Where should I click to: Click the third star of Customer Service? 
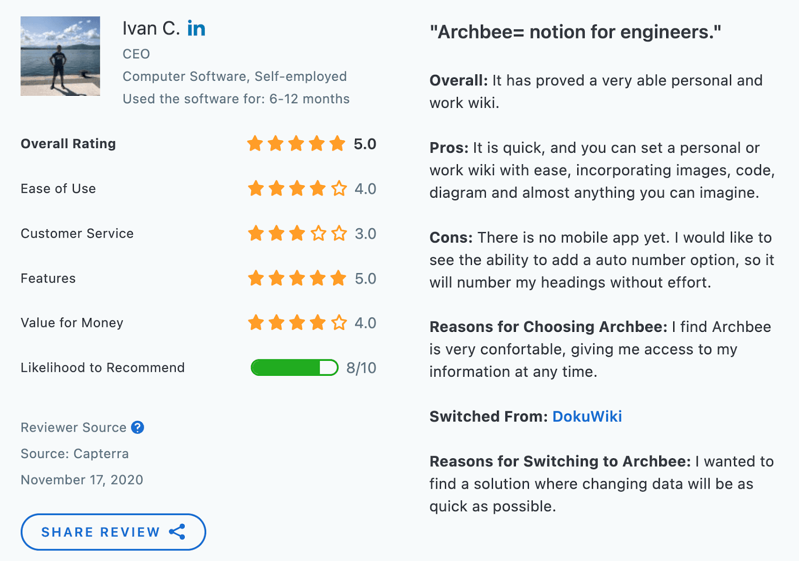(x=297, y=233)
